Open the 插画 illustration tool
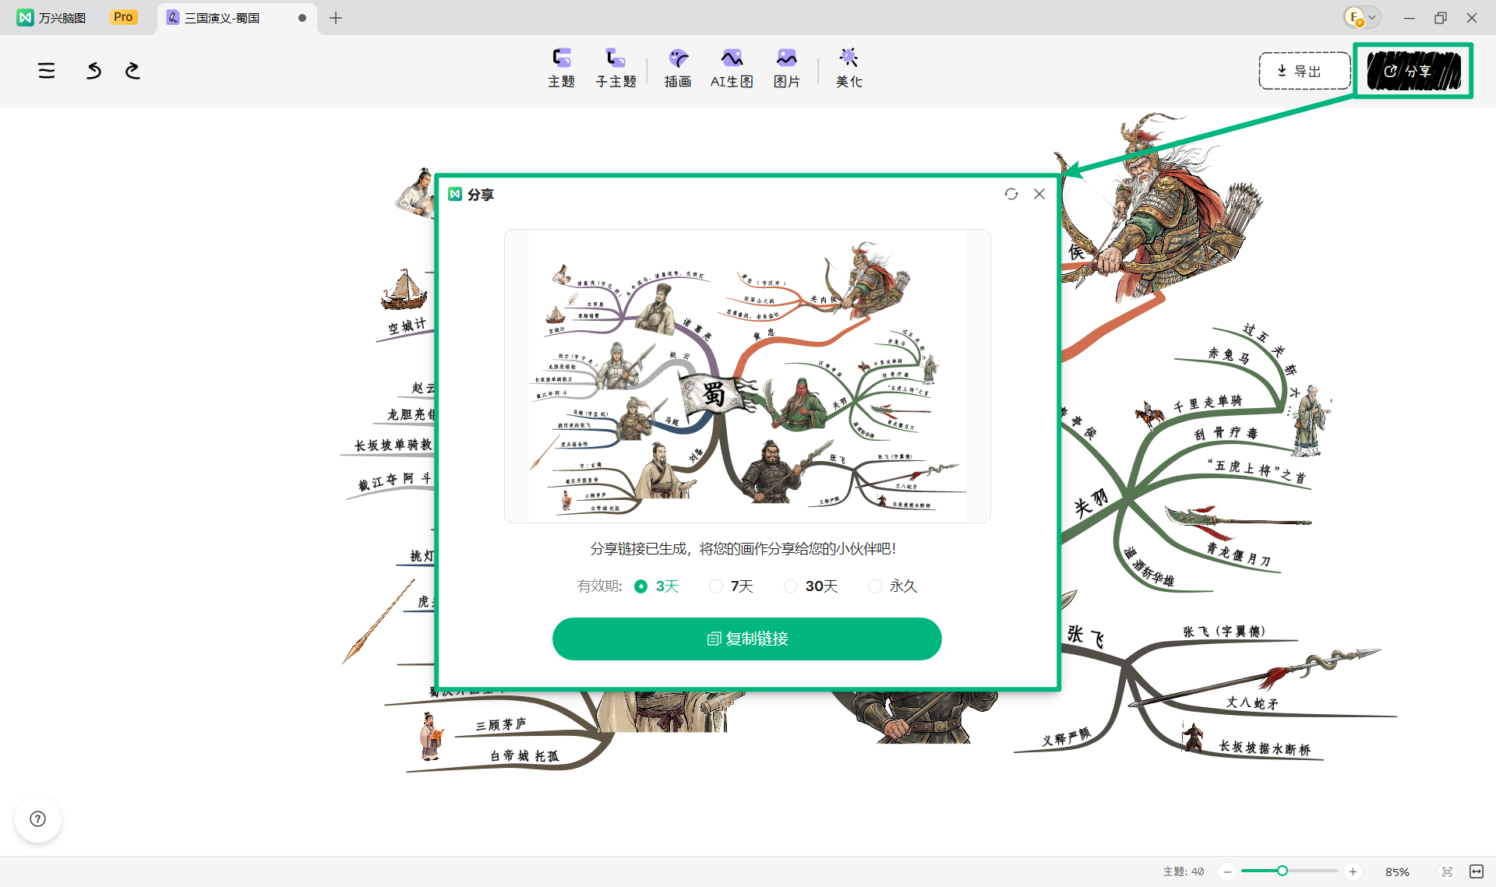The image size is (1496, 887). (678, 68)
